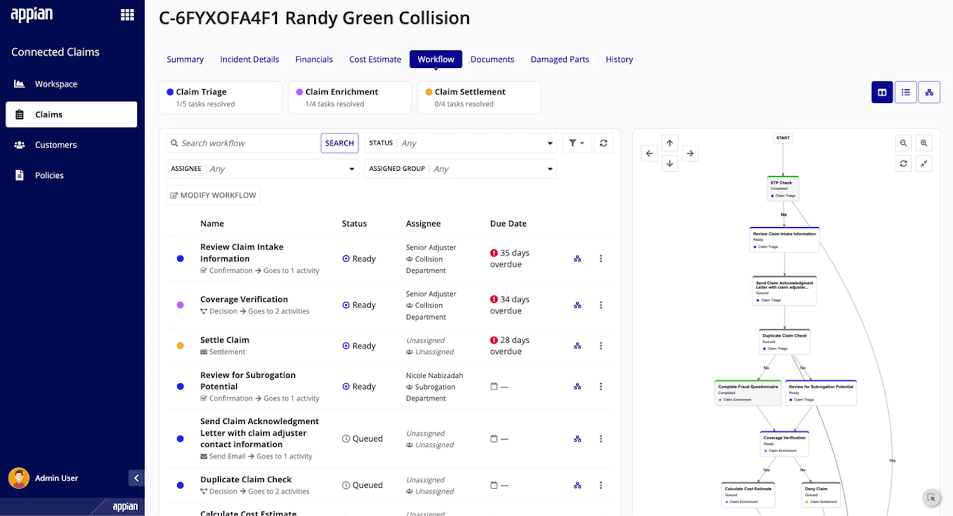Click STP Check node in diagram
The height and width of the screenshot is (516, 953).
783,188
